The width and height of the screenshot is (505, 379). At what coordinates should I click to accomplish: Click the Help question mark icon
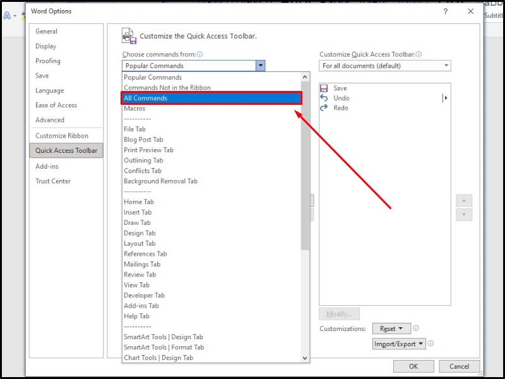click(446, 11)
